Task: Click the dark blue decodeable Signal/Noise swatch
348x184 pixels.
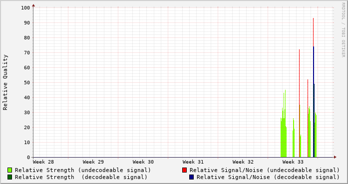Action: pos(192,177)
